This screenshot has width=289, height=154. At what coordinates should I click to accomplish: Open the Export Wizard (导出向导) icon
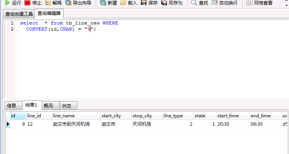[68, 3]
